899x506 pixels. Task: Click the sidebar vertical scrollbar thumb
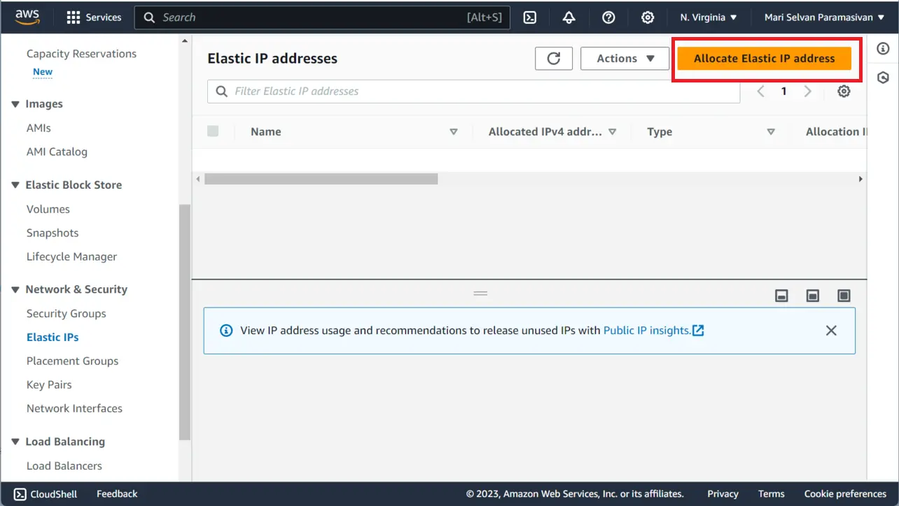point(185,322)
